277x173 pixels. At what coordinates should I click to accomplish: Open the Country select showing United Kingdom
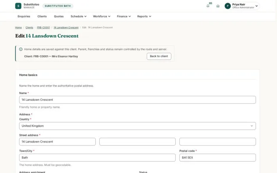point(137,126)
